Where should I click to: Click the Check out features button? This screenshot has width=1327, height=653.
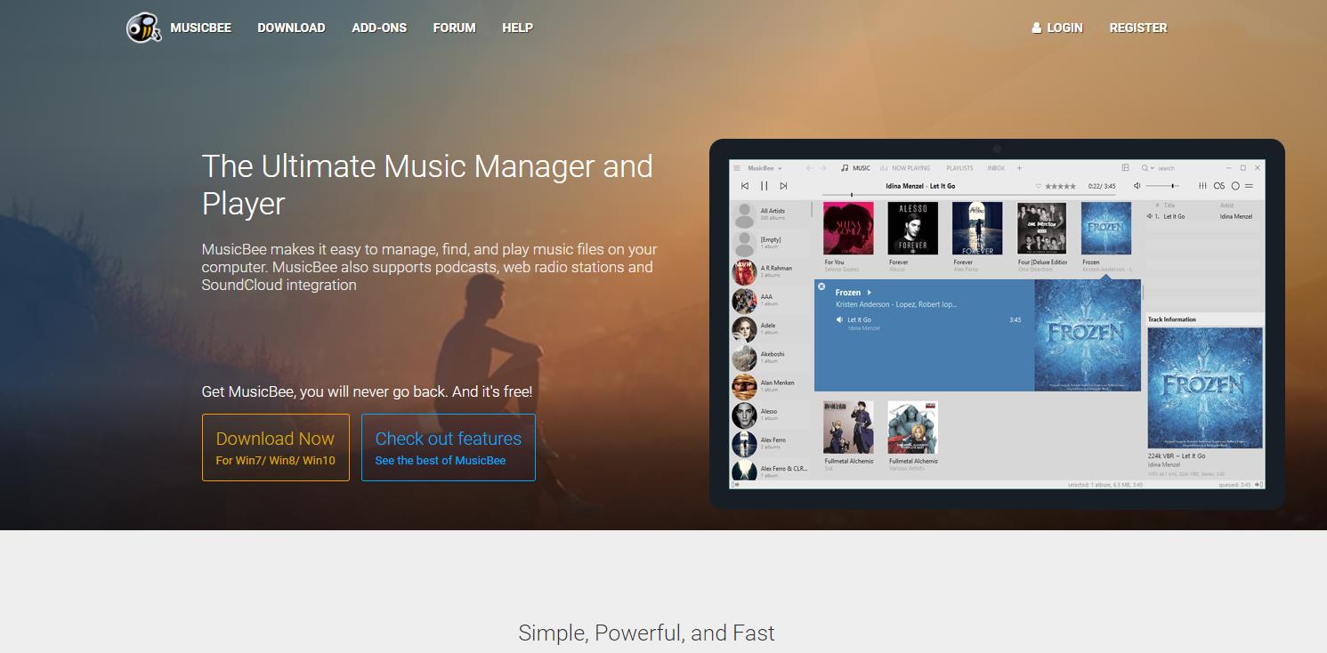point(449,447)
